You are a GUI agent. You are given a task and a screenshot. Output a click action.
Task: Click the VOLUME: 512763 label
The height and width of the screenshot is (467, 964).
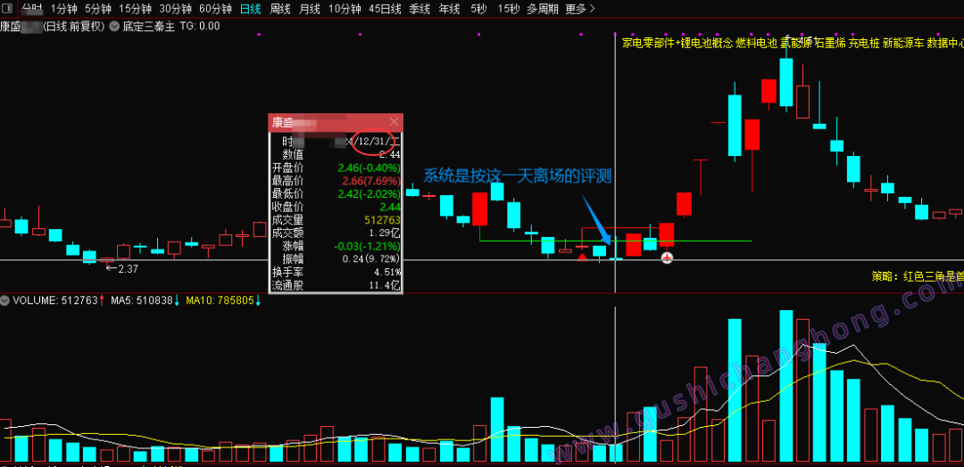[55, 300]
